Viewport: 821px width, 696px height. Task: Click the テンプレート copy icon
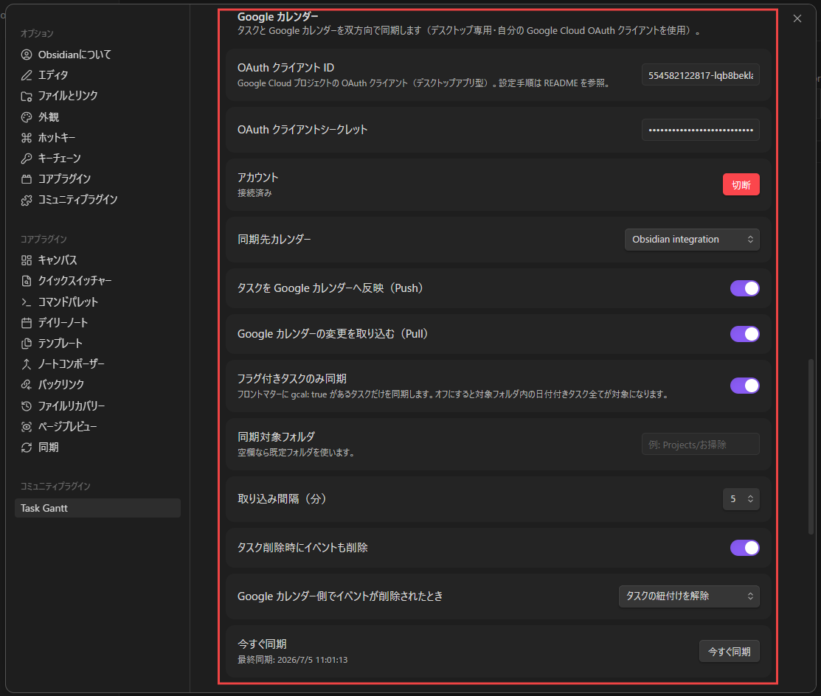(26, 344)
